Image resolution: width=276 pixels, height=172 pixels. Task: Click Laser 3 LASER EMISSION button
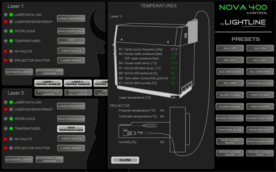71,106
